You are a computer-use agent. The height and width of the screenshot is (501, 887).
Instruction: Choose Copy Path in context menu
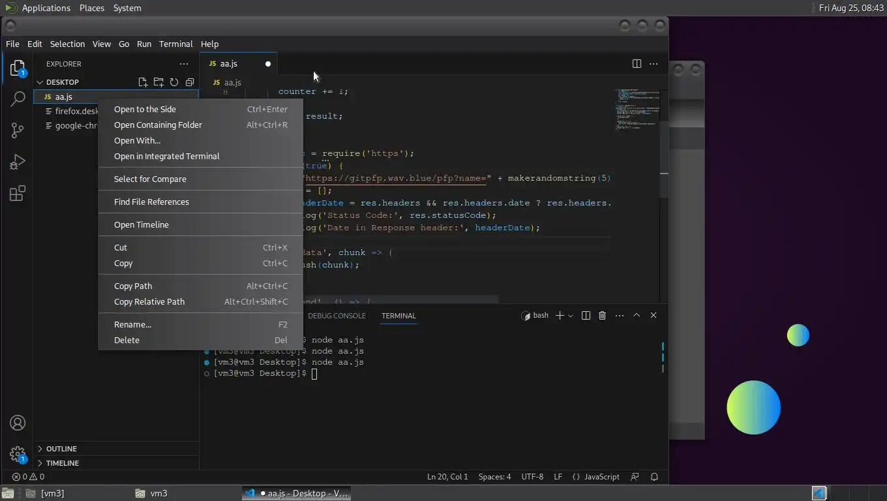coord(200,286)
